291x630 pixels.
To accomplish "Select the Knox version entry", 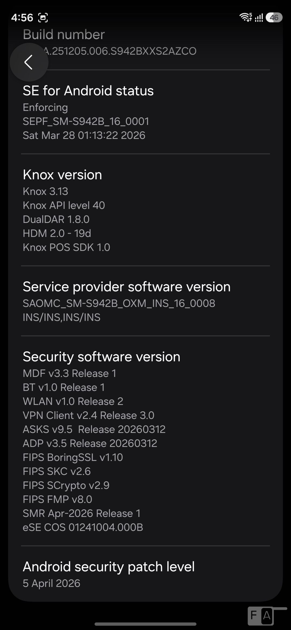I will 145,210.
